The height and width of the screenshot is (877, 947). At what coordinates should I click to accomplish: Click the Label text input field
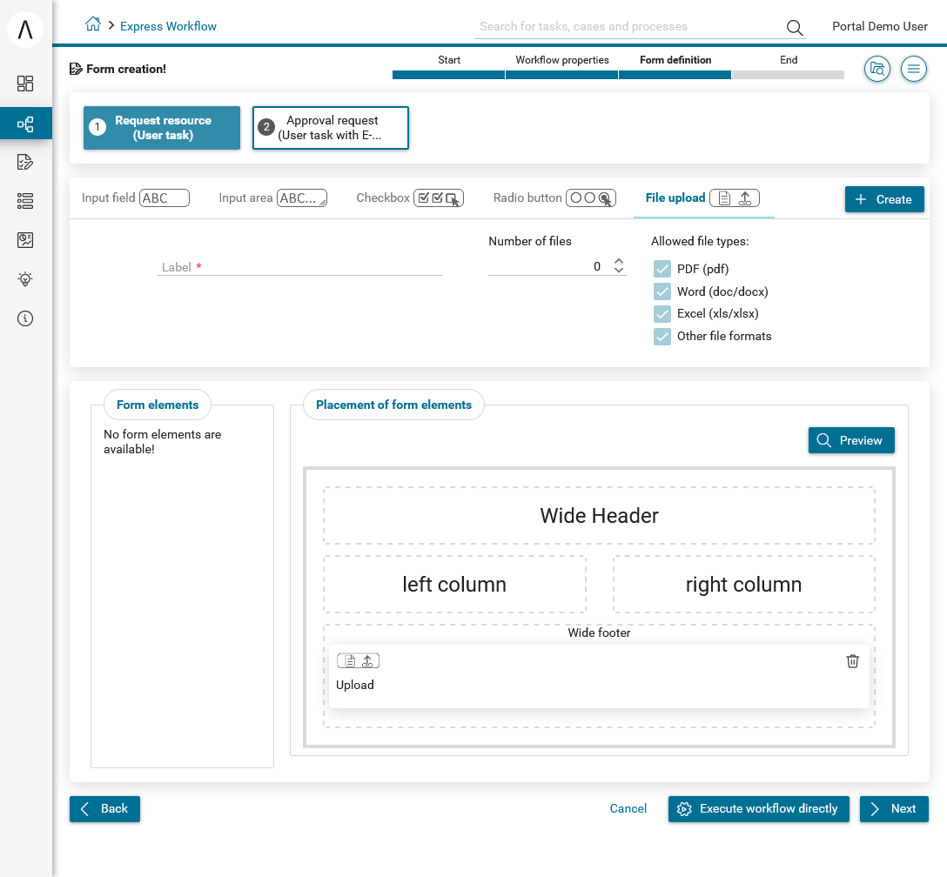click(299, 267)
